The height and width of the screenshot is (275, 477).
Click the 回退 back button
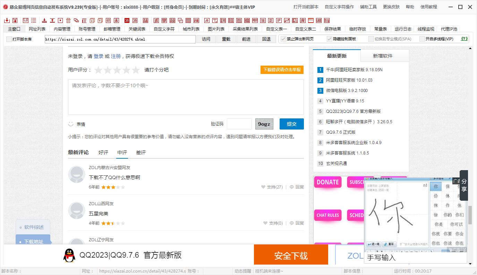tap(266, 39)
